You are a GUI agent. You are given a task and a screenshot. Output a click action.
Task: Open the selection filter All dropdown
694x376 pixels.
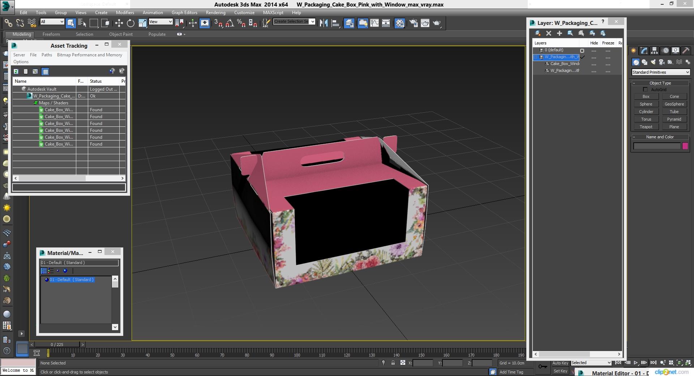click(x=52, y=22)
